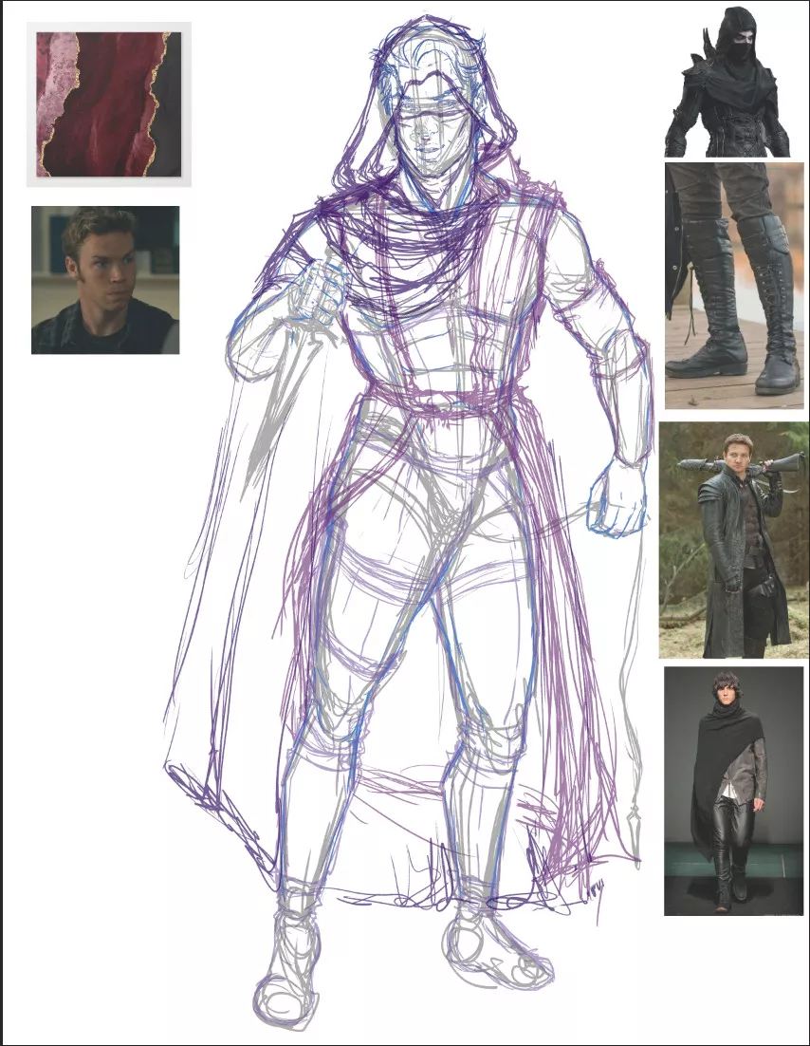
Task: Select the runway model black cape photo
Action: (733, 790)
